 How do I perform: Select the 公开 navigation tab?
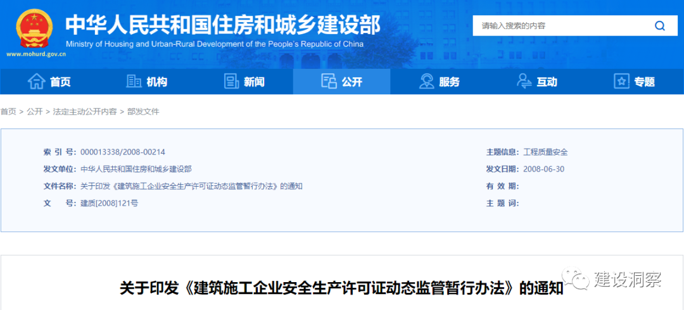(342, 82)
